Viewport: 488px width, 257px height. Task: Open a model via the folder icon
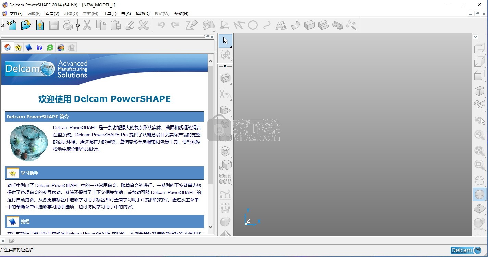point(26,25)
